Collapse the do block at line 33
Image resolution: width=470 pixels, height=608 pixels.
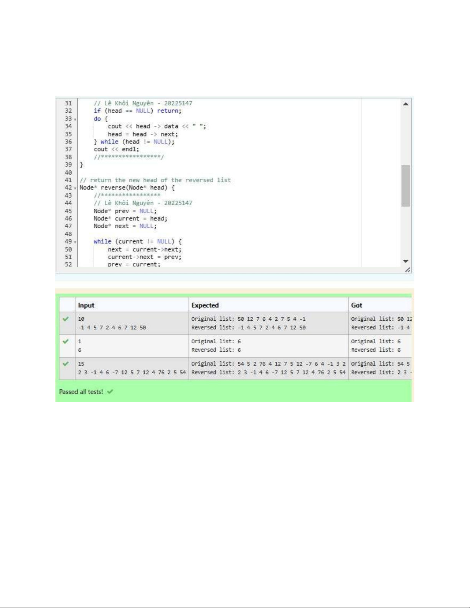(75, 119)
